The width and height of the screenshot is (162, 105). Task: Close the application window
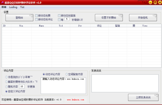click(159, 2)
